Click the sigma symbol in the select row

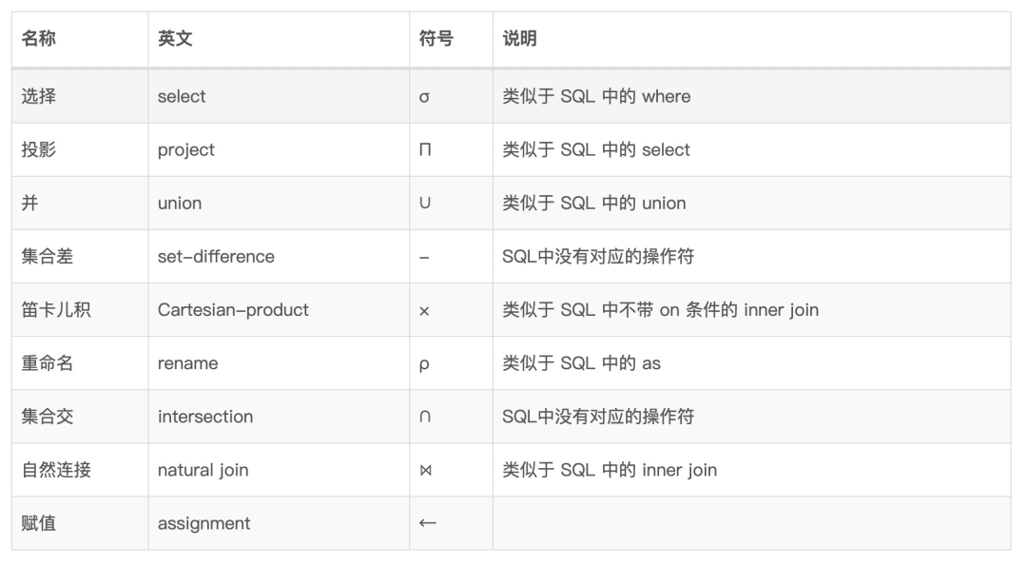(424, 97)
